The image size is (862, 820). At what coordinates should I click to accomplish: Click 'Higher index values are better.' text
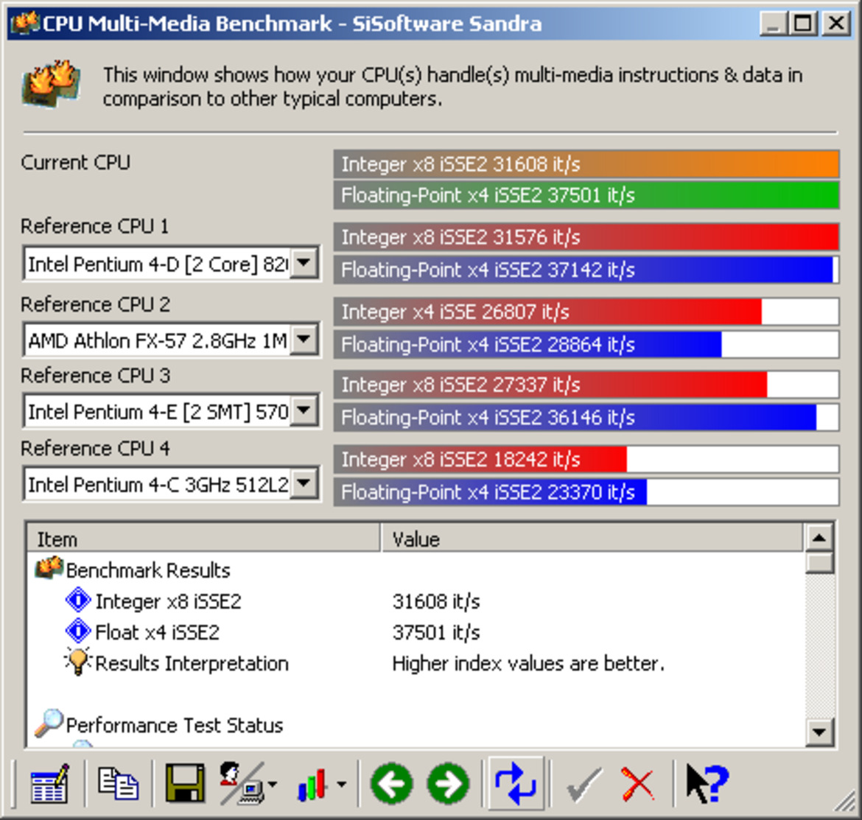point(528,663)
